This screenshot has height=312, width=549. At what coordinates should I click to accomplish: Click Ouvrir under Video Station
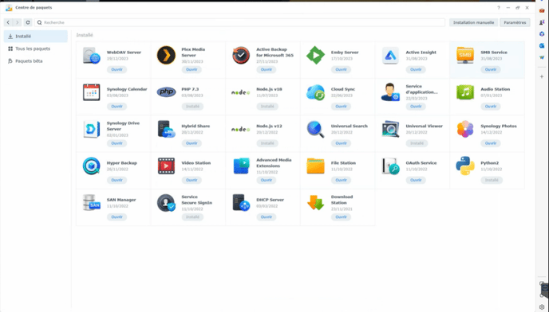pyautogui.click(x=192, y=180)
